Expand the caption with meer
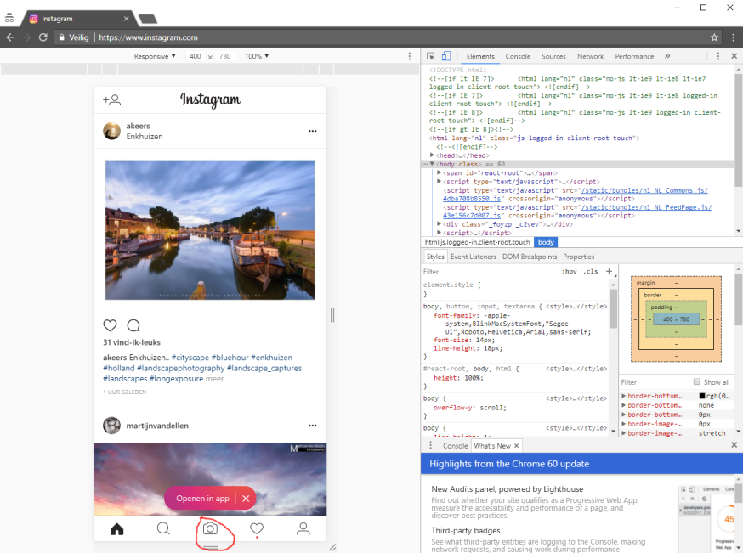Screen dimensions: 743x553 coord(215,379)
